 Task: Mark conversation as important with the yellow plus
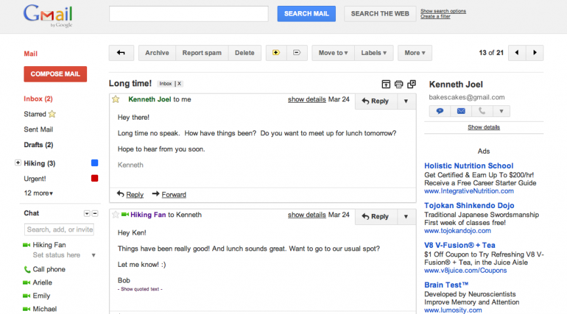tap(276, 53)
